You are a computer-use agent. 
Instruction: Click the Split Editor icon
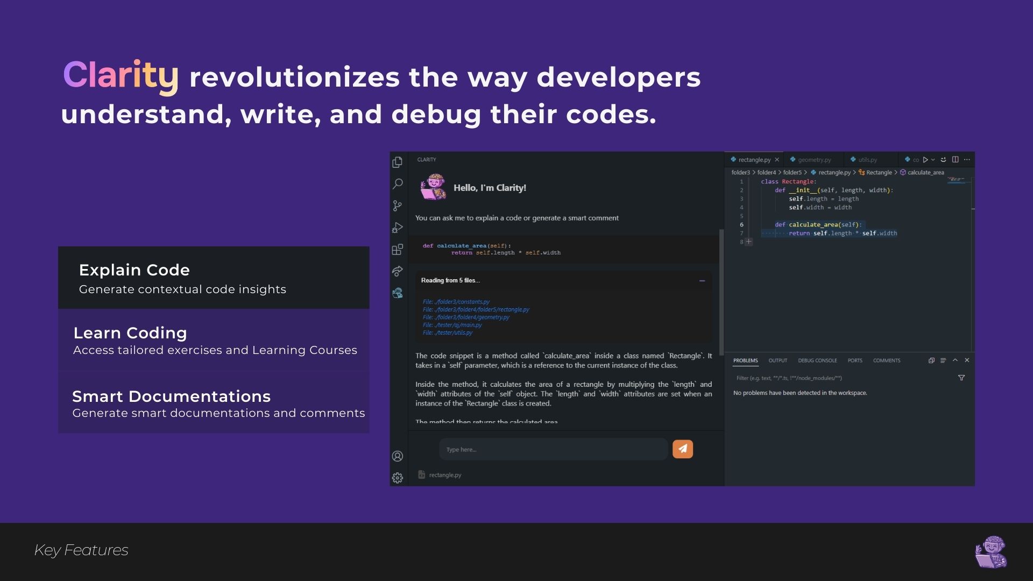pyautogui.click(x=955, y=160)
